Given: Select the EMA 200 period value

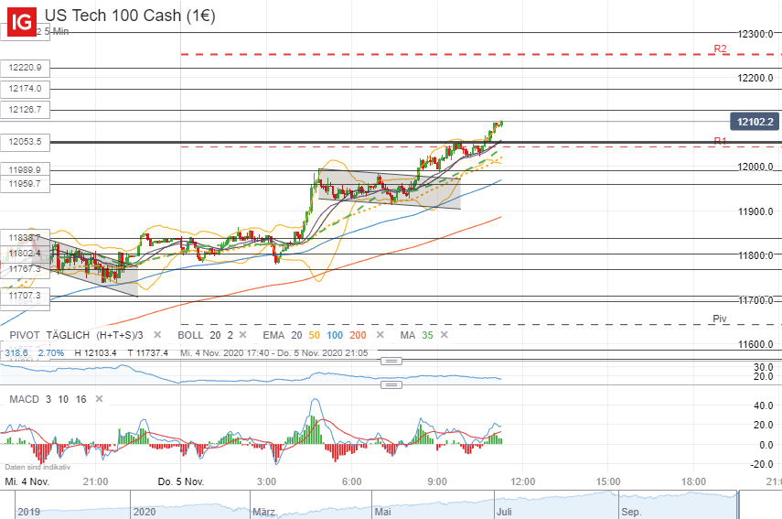Looking at the screenshot, I should point(358,335).
